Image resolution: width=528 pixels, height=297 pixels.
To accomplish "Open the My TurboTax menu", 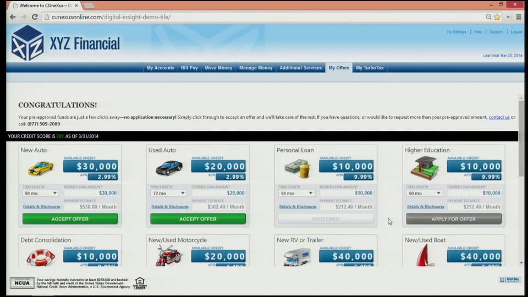I will tap(370, 68).
